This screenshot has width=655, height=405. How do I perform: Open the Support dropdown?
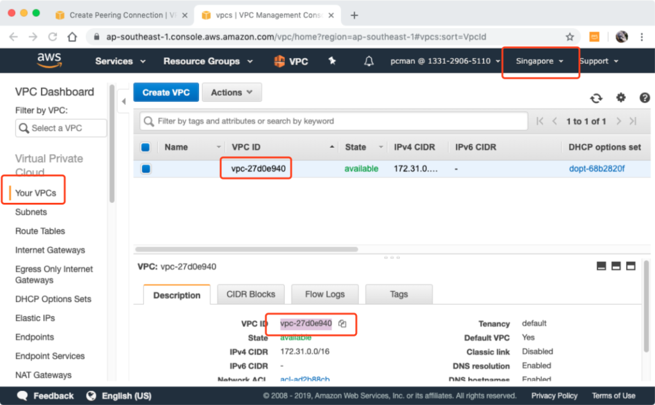pos(599,61)
